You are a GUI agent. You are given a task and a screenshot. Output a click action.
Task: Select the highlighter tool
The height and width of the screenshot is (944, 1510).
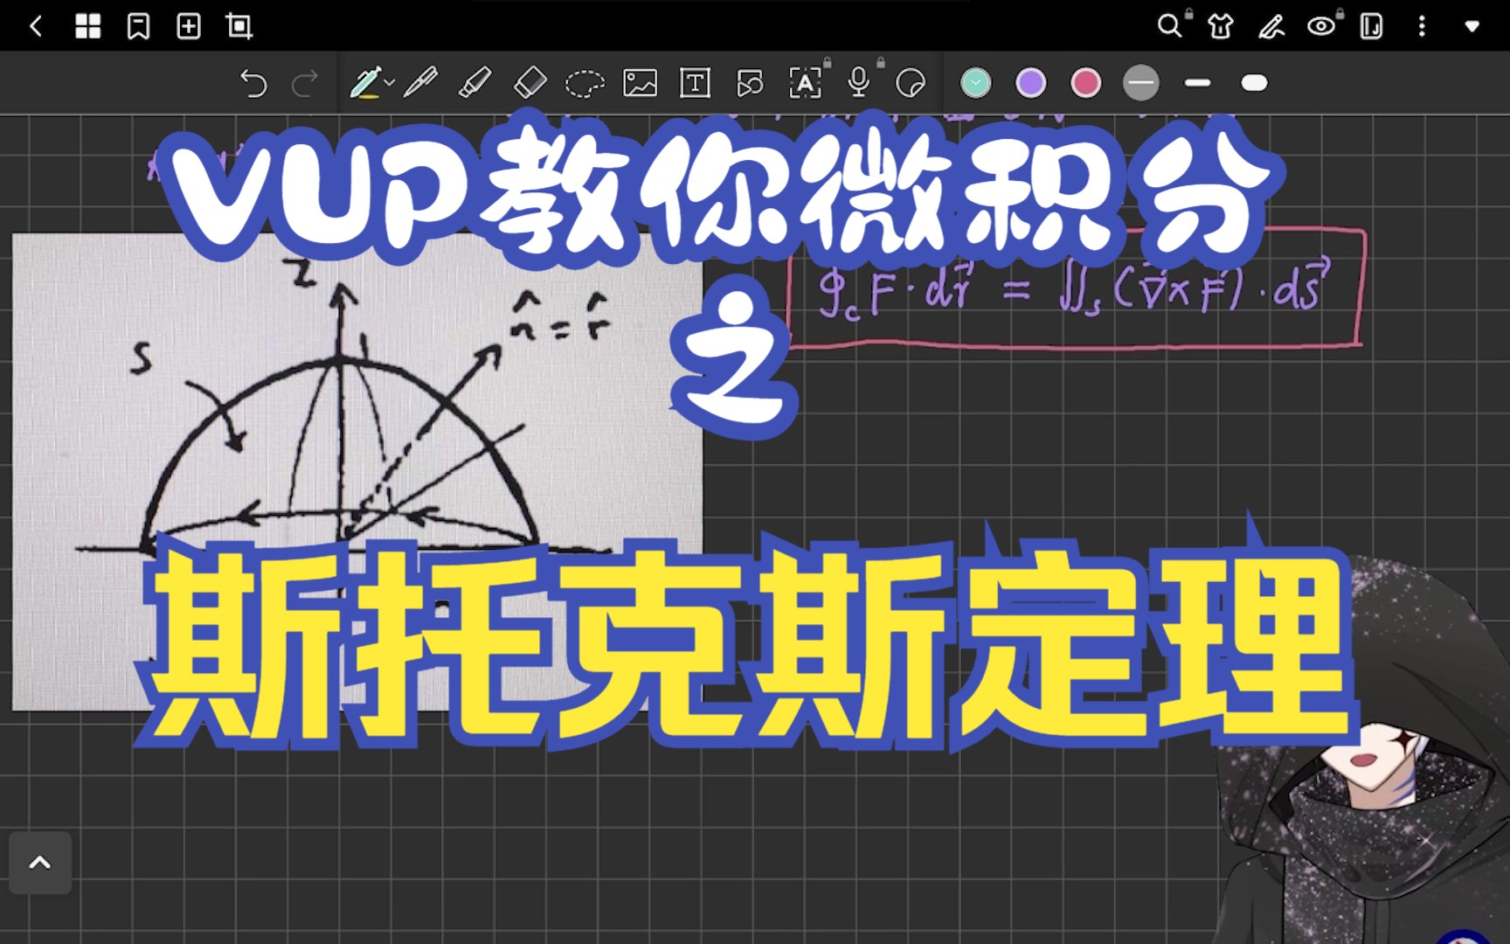(x=474, y=83)
